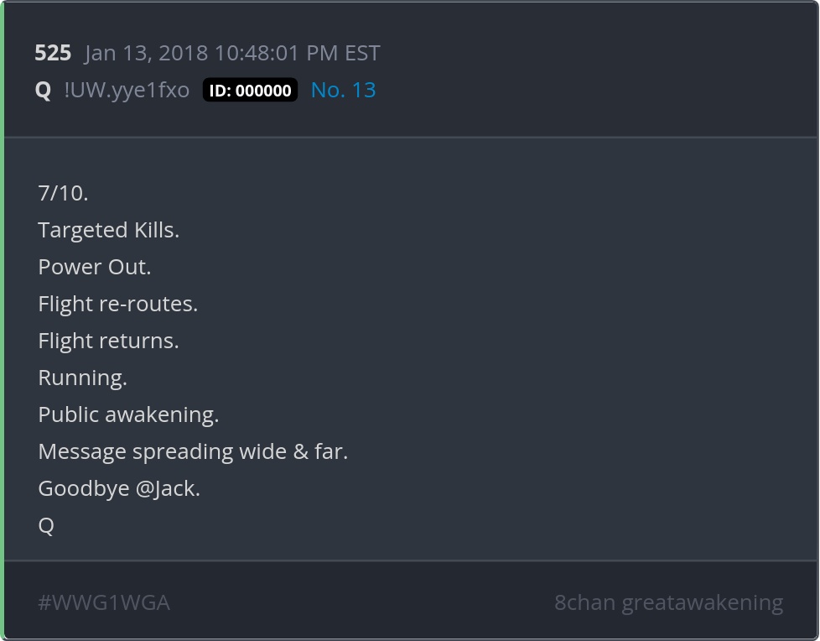Click the Power Out text line
820x641 pixels.
click(x=94, y=267)
